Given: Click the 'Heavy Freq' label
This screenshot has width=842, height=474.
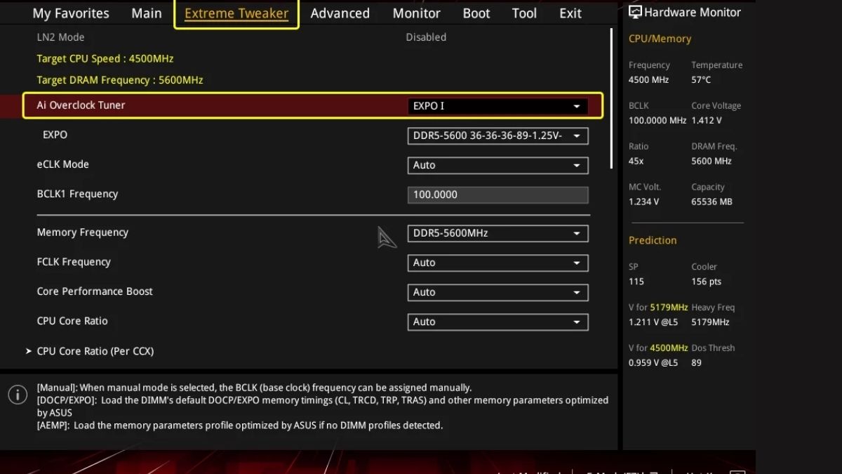Looking at the screenshot, I should click(x=713, y=308).
